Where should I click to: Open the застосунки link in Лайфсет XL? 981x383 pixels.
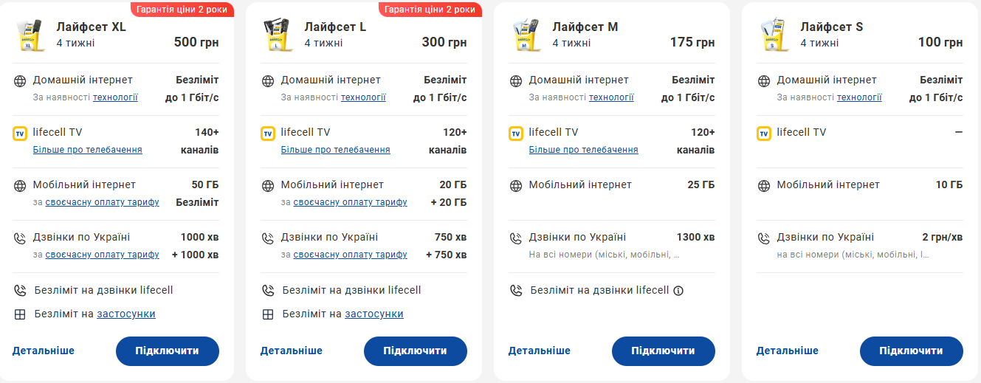[126, 314]
